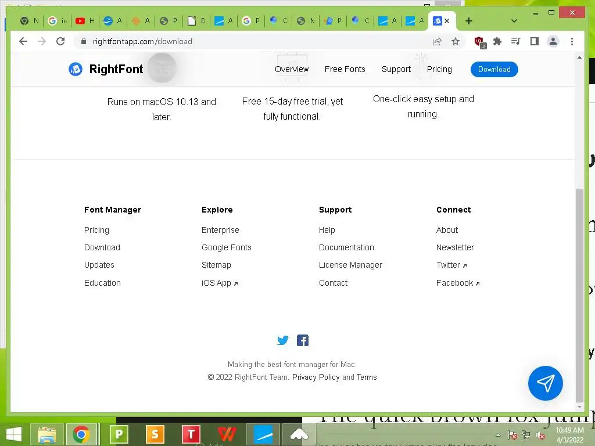This screenshot has height=446, width=595.
Task: Open the Download link under Font Manager
Action: pyautogui.click(x=102, y=247)
